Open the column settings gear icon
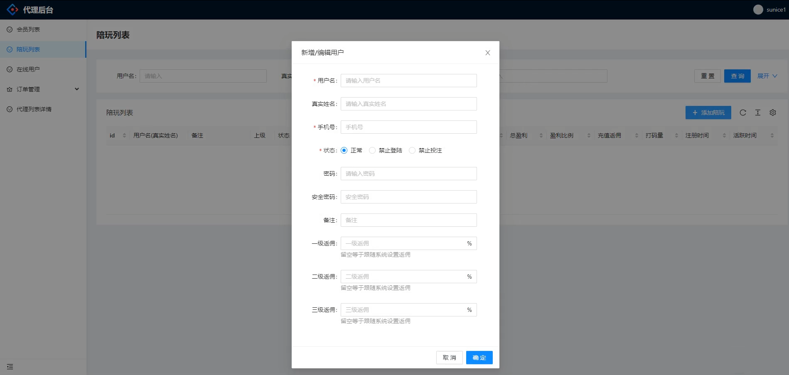This screenshot has height=375, width=789. click(x=773, y=113)
